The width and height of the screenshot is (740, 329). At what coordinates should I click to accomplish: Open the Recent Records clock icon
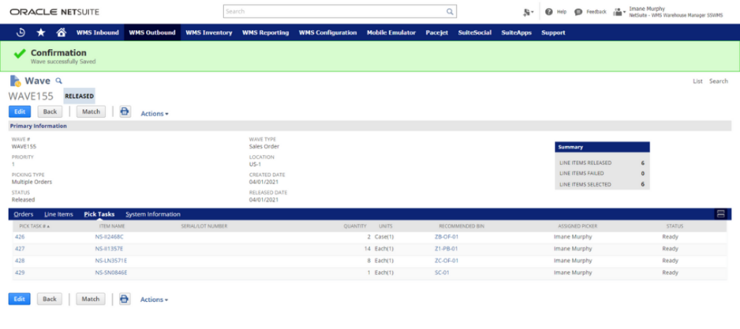[x=21, y=32]
